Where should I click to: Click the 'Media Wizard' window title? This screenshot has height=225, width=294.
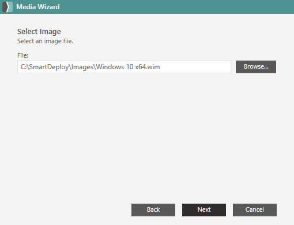coord(38,7)
